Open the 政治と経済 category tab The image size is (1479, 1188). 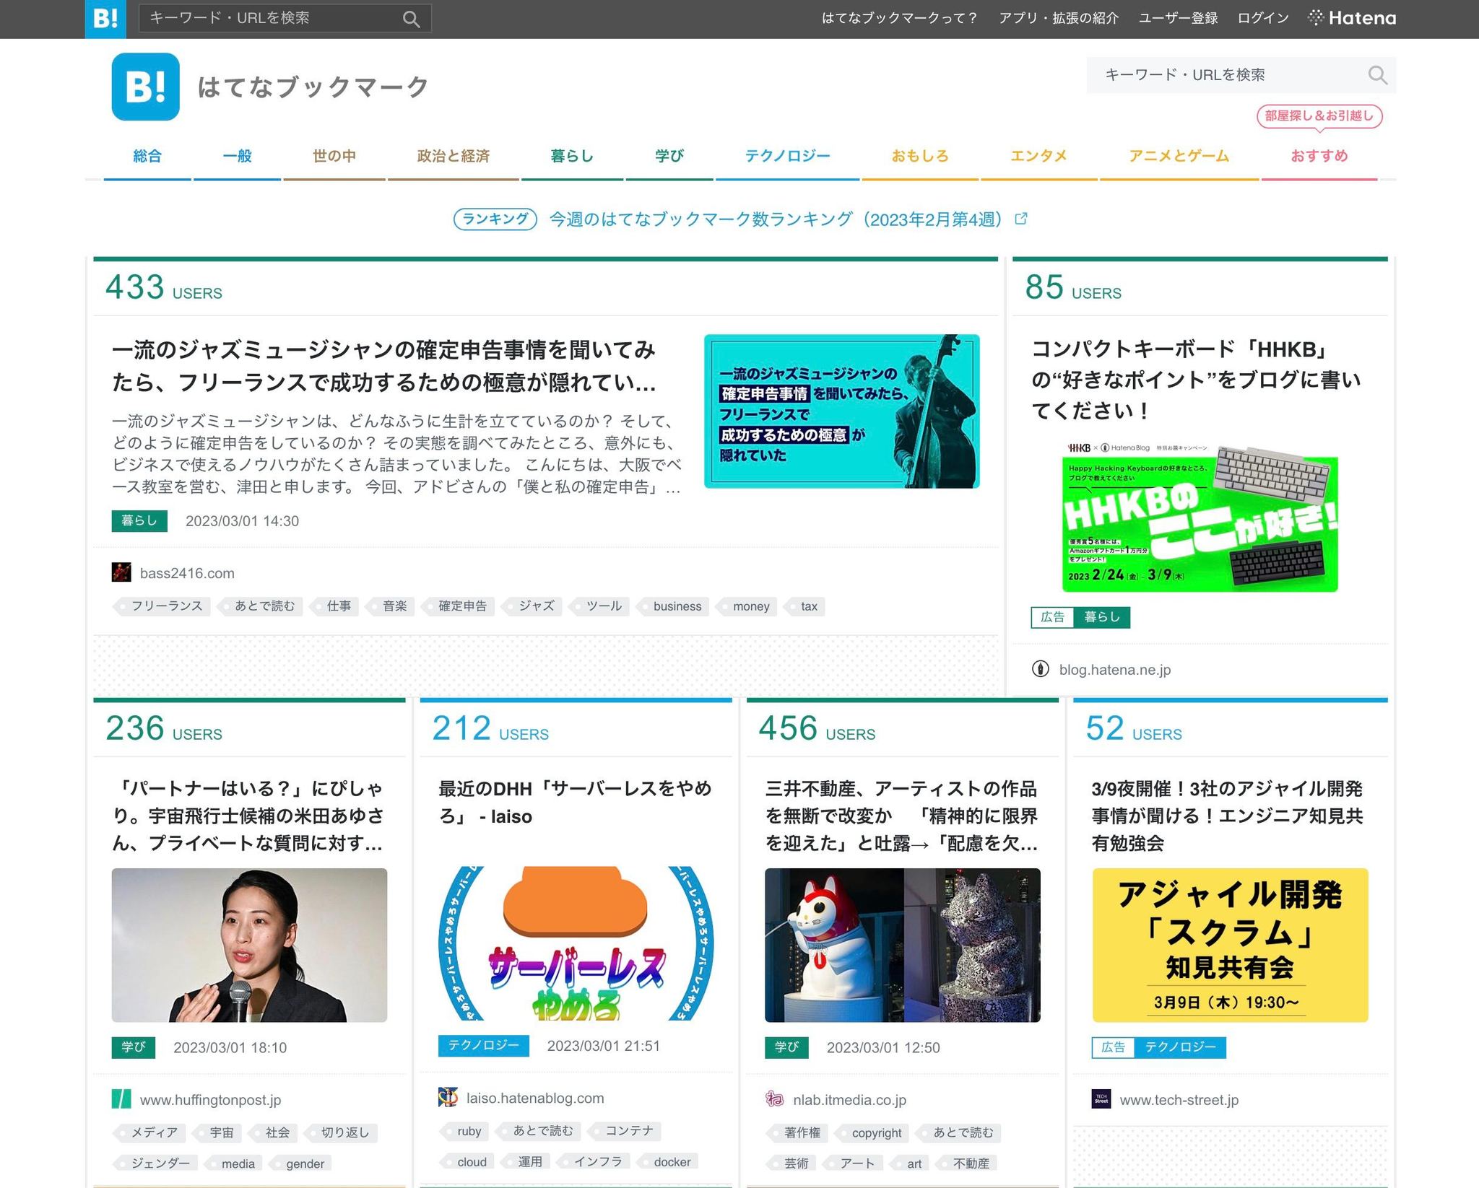tap(454, 156)
